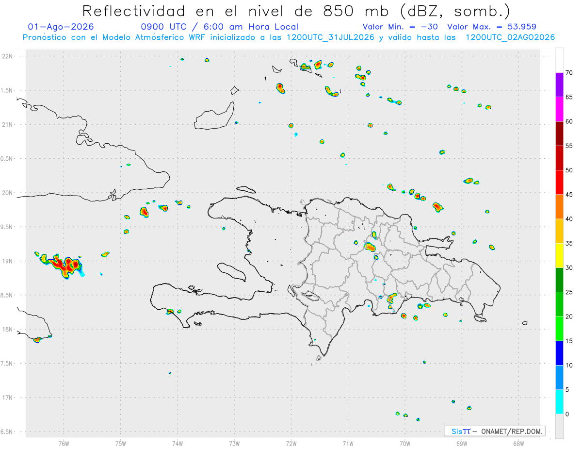Click the latitude label '18N'
This screenshot has height=450, width=582.
(7, 330)
